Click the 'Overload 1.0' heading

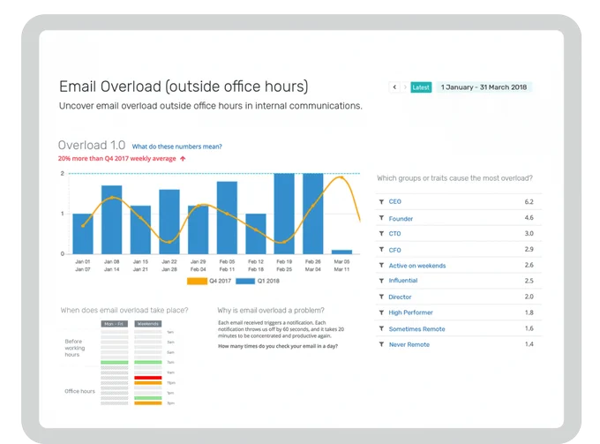[92, 145]
